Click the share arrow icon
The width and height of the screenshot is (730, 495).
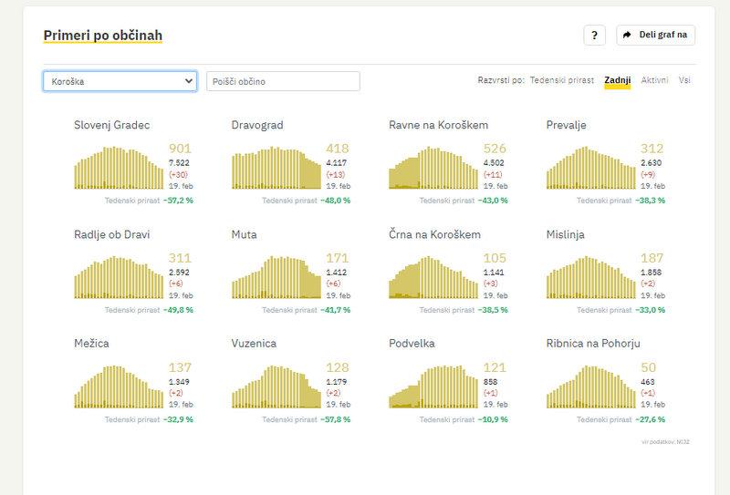tap(627, 36)
